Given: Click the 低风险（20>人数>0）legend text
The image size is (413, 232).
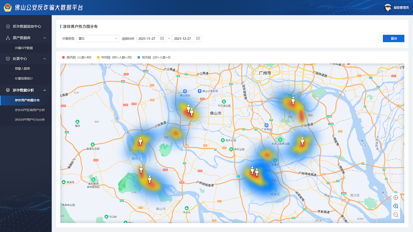Looking at the screenshot, I should (x=156, y=57).
